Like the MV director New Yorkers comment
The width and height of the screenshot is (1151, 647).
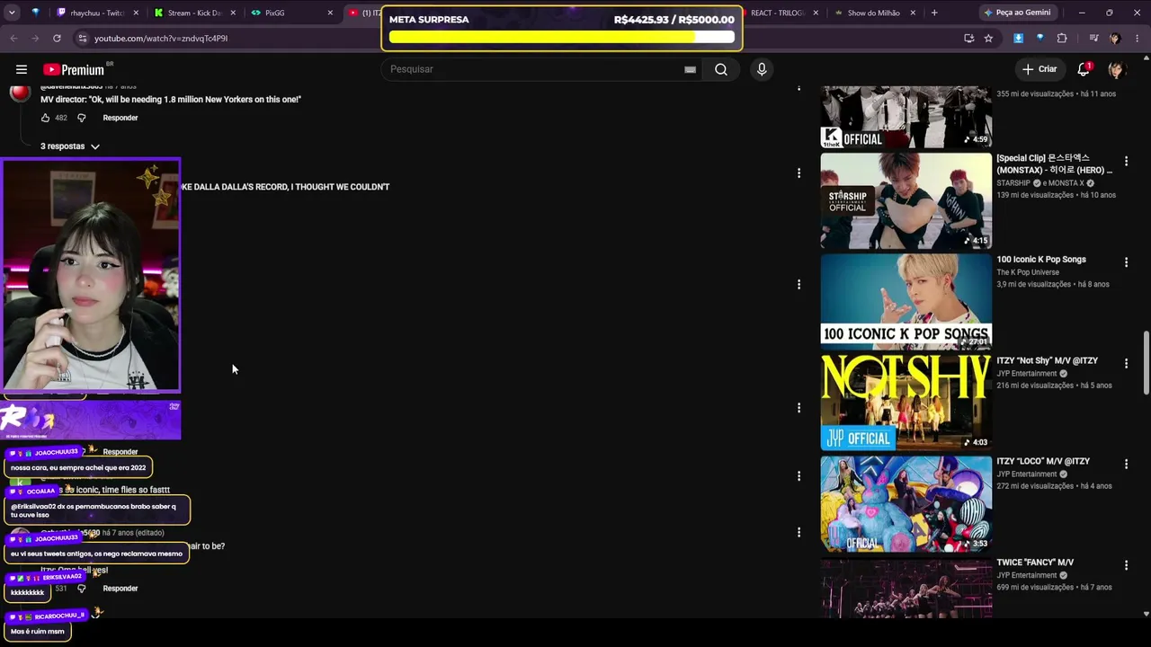pyautogui.click(x=46, y=118)
